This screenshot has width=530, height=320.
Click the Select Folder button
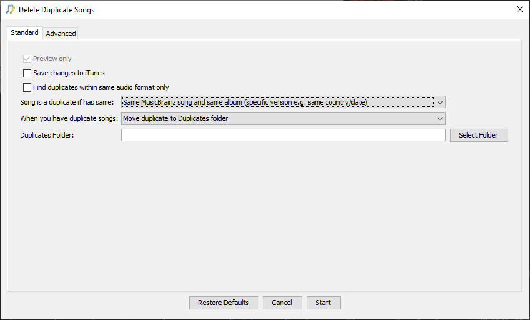(479, 135)
